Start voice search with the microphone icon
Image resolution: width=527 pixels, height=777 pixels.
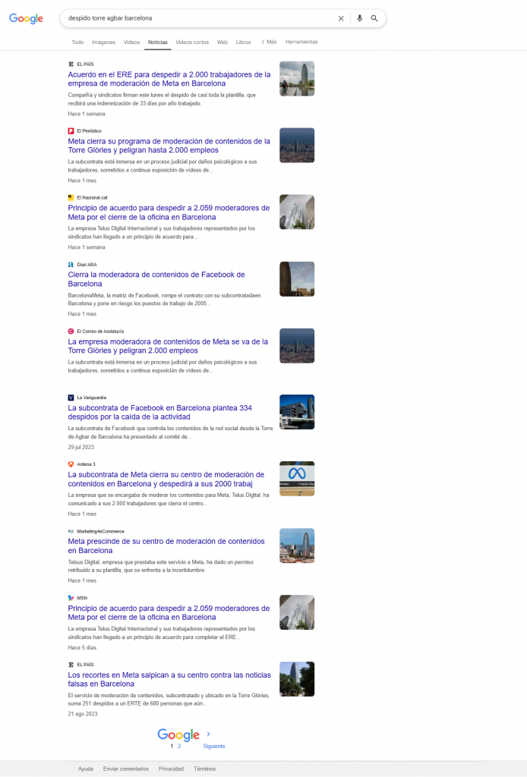coord(359,18)
